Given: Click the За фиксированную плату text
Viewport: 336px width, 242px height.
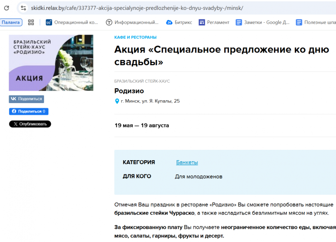Looking at the screenshot, I should click(x=148, y=227).
